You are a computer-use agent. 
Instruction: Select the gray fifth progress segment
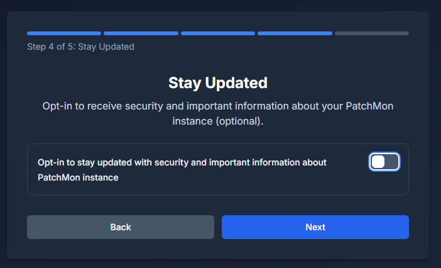click(x=372, y=33)
